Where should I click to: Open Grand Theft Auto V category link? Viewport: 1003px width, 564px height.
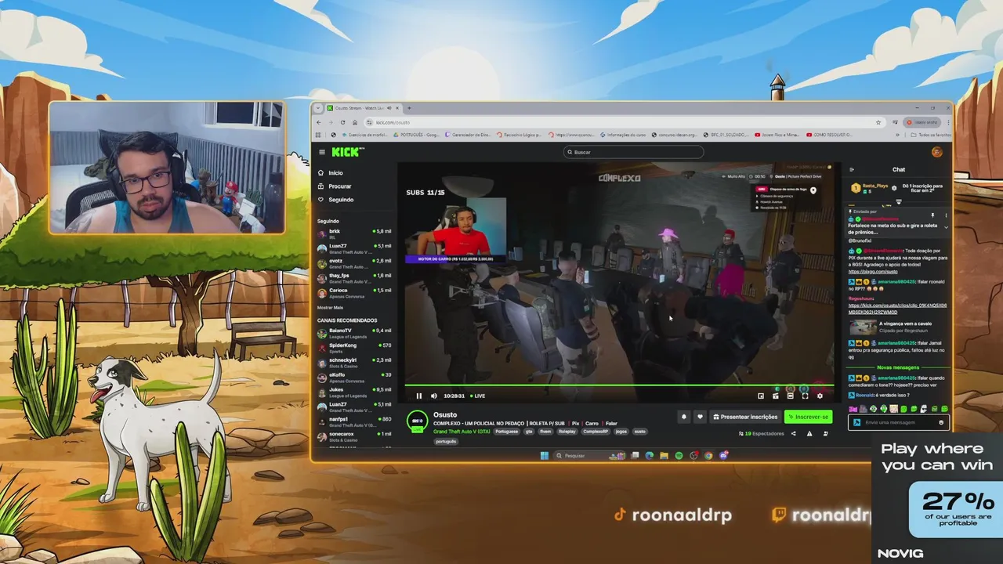click(462, 432)
